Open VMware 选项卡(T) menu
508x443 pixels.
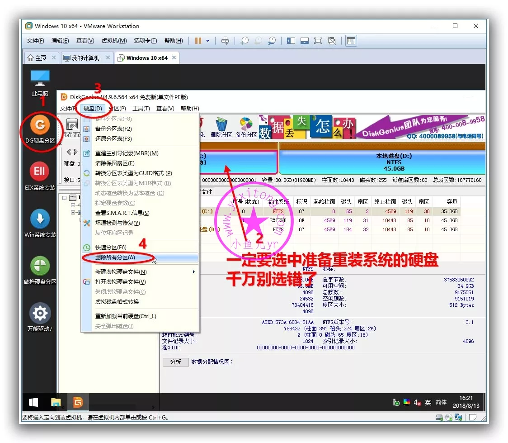[146, 41]
